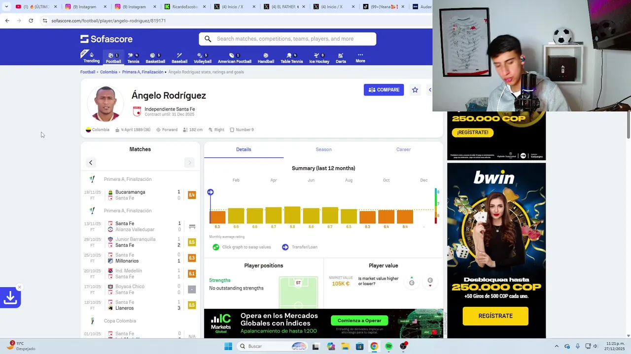Open Darts section

click(341, 58)
